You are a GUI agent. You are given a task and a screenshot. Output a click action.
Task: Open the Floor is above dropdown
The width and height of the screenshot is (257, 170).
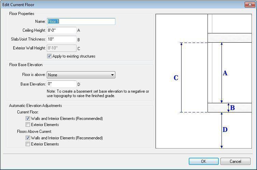81,75
